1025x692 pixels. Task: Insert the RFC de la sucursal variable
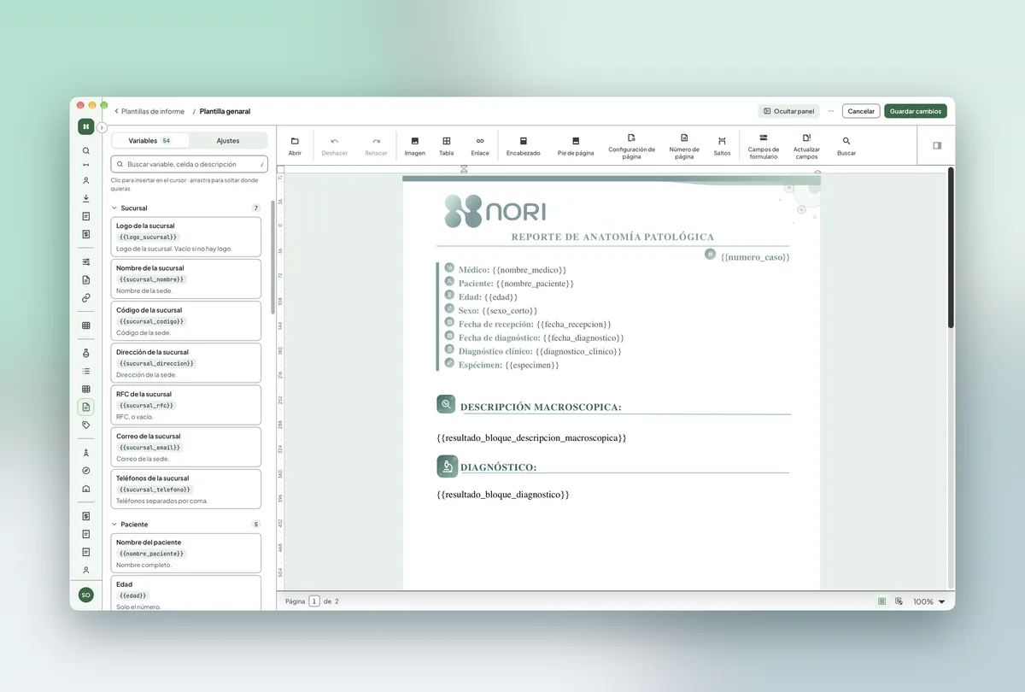(186, 405)
